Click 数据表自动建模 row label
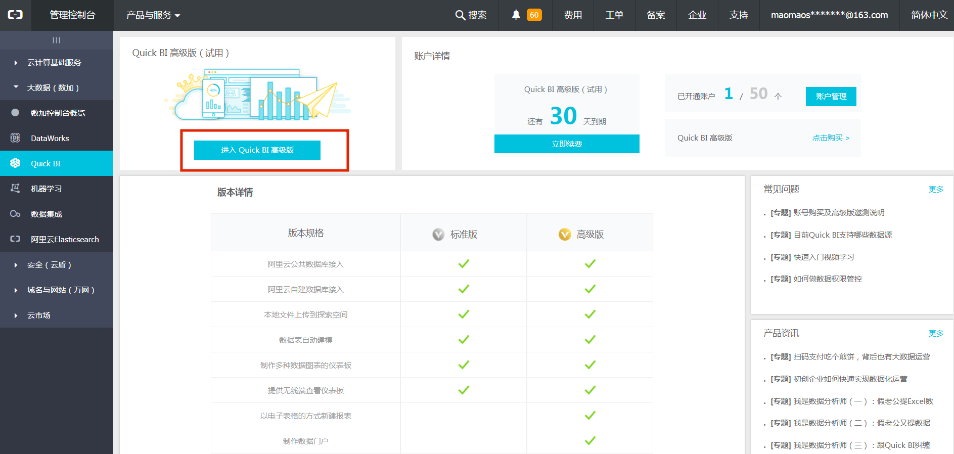954x454 pixels. (x=305, y=340)
